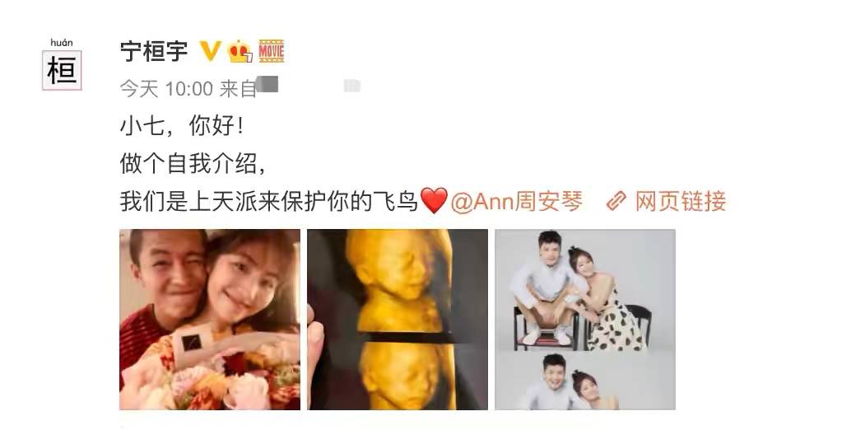This screenshot has width=851, height=430.
Task: Click the yellow V verified badge
Action: (210, 52)
